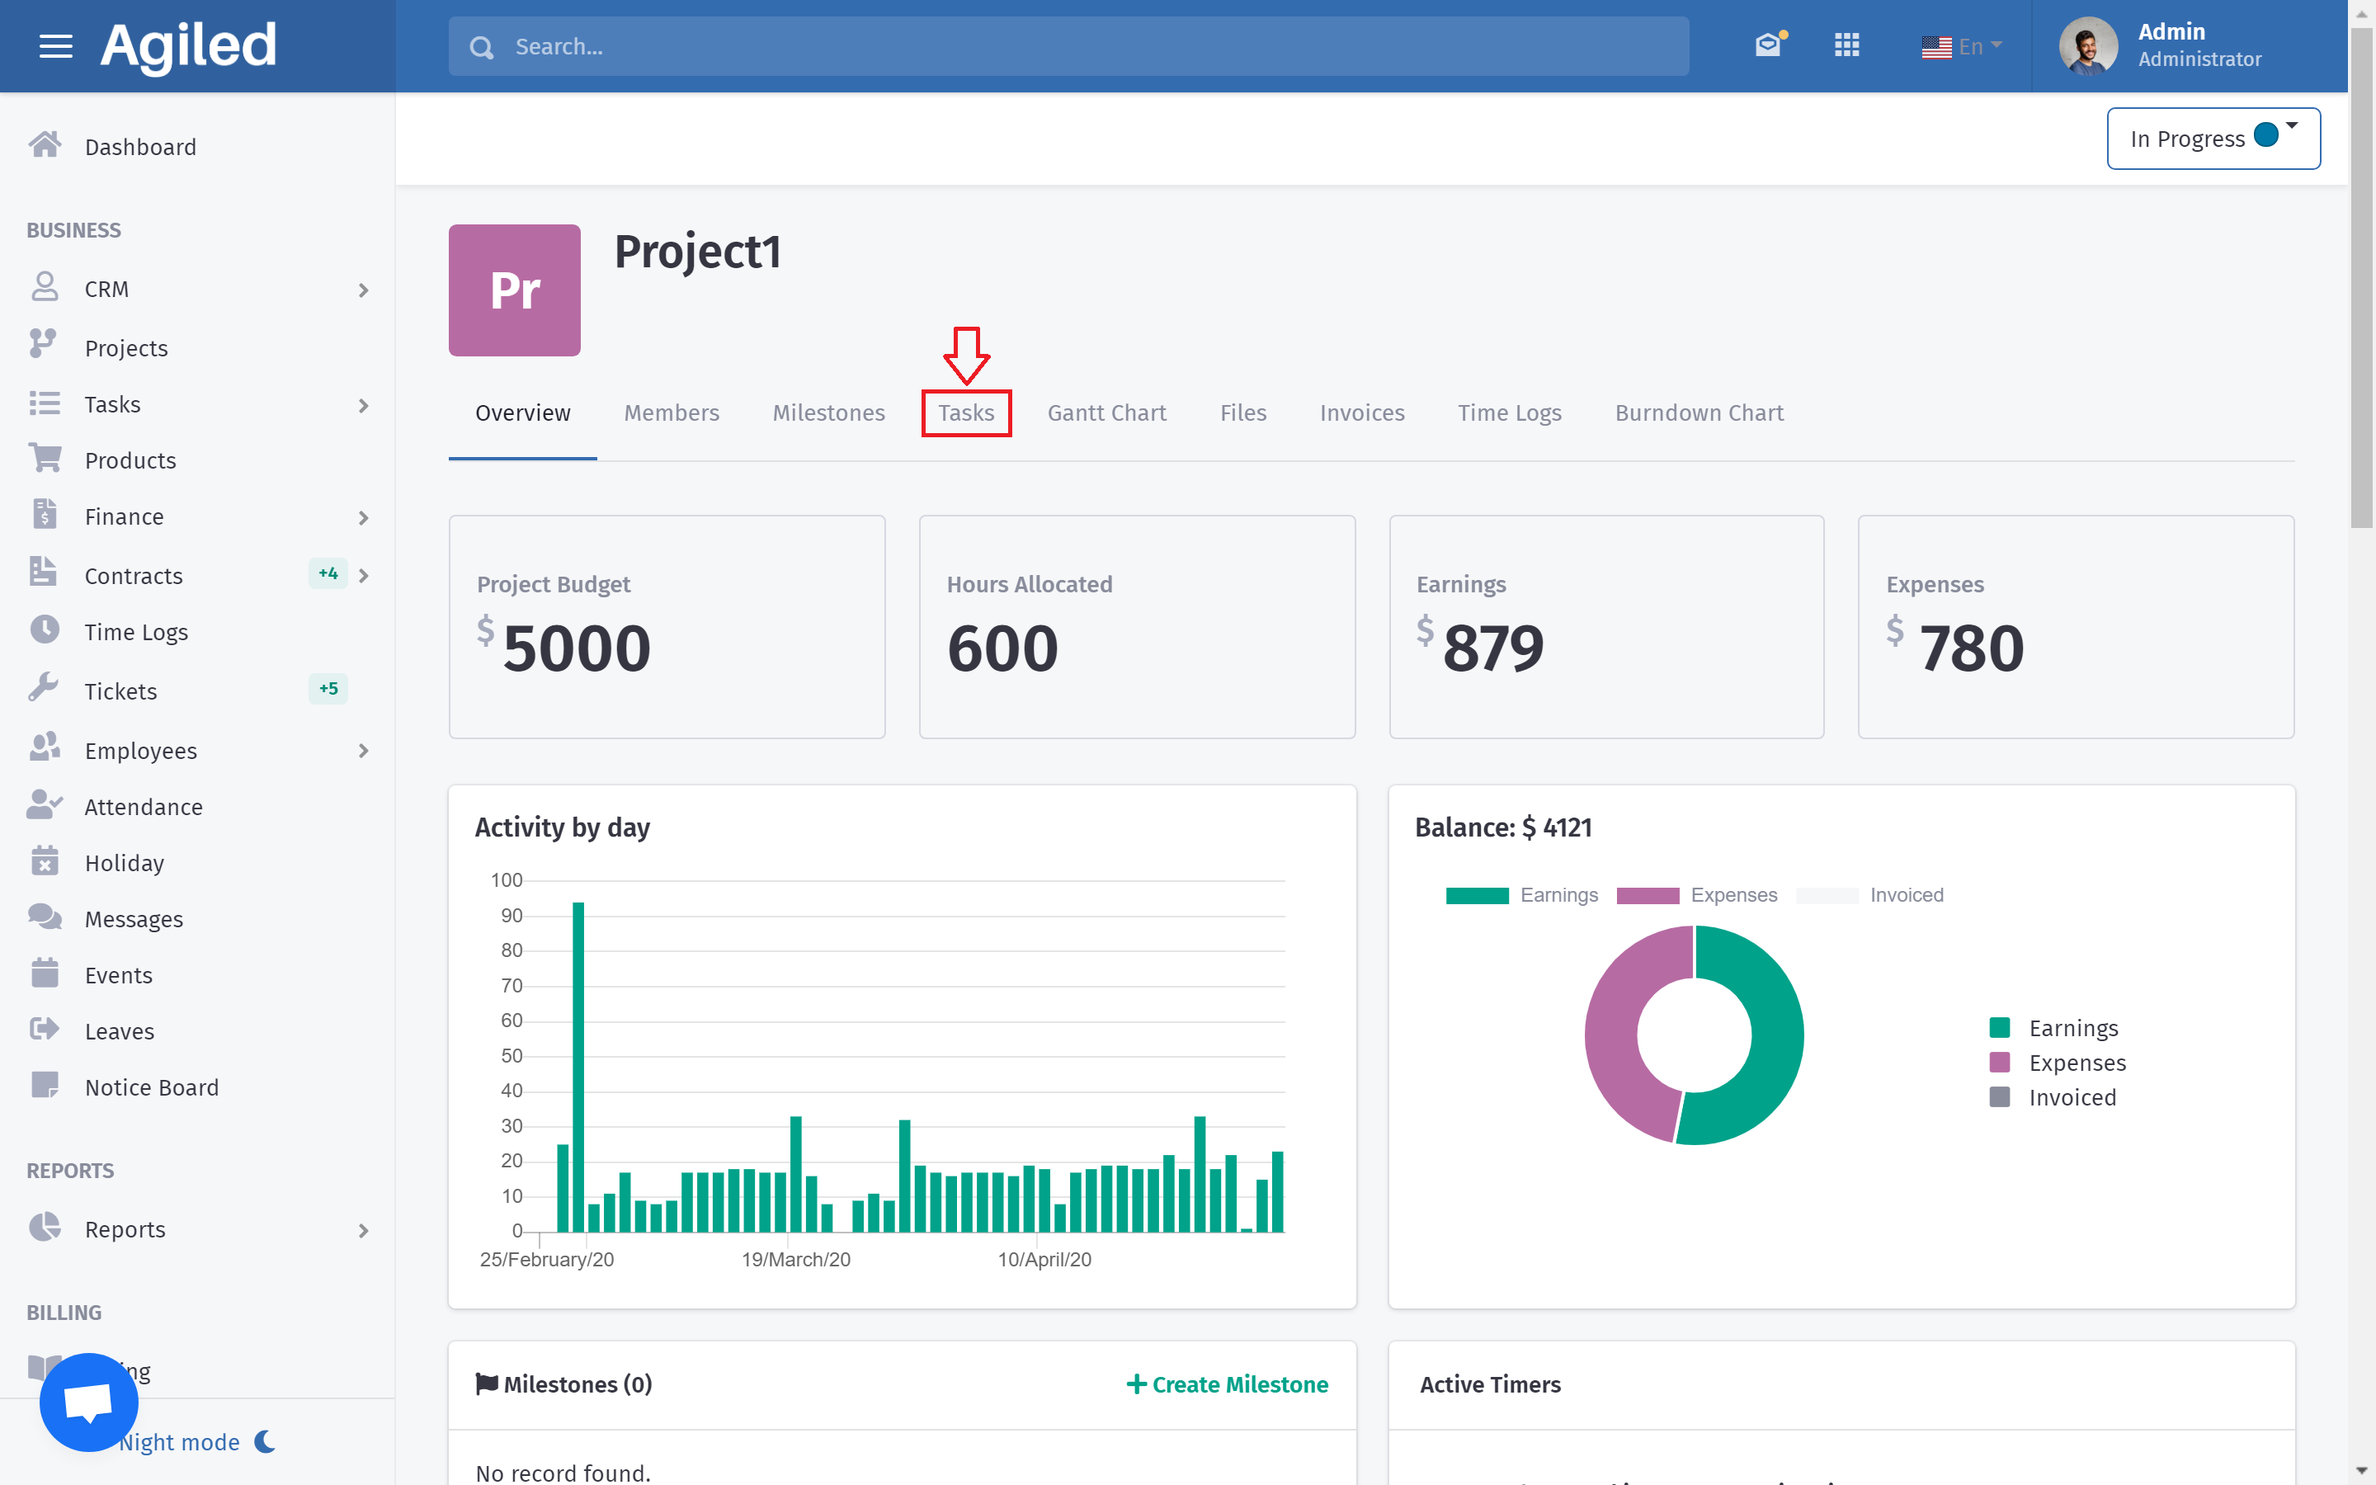Click the hamburger menu icon
The height and width of the screenshot is (1485, 2376).
tap(55, 46)
